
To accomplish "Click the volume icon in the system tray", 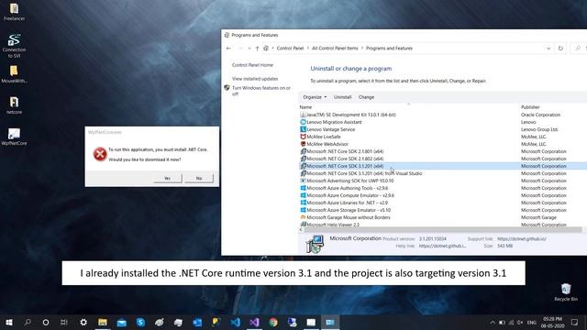I will (520, 323).
